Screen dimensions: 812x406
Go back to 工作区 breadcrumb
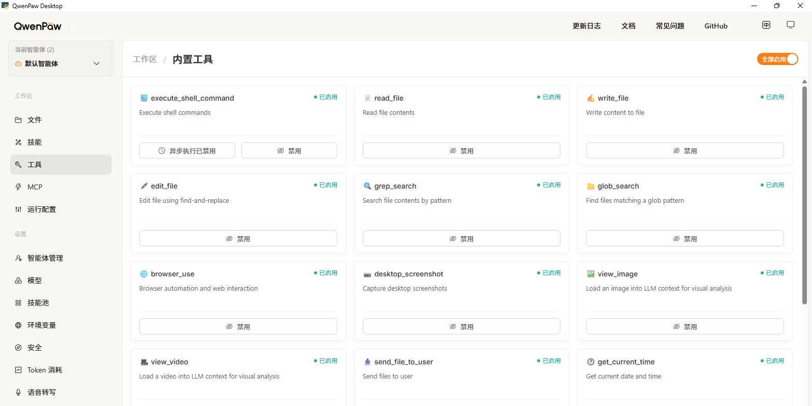click(145, 59)
